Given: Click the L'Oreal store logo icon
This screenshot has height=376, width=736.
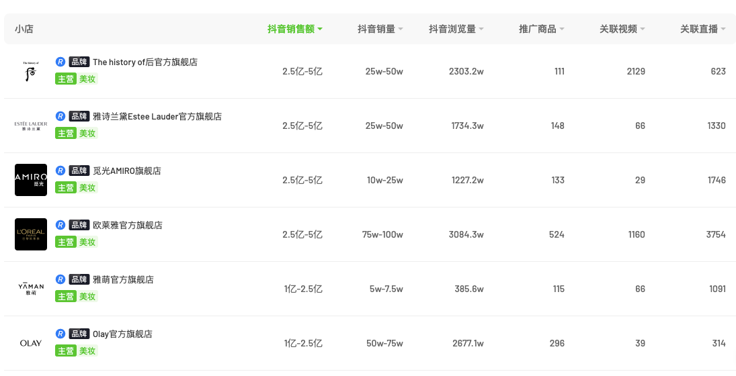Looking at the screenshot, I should point(31,234).
